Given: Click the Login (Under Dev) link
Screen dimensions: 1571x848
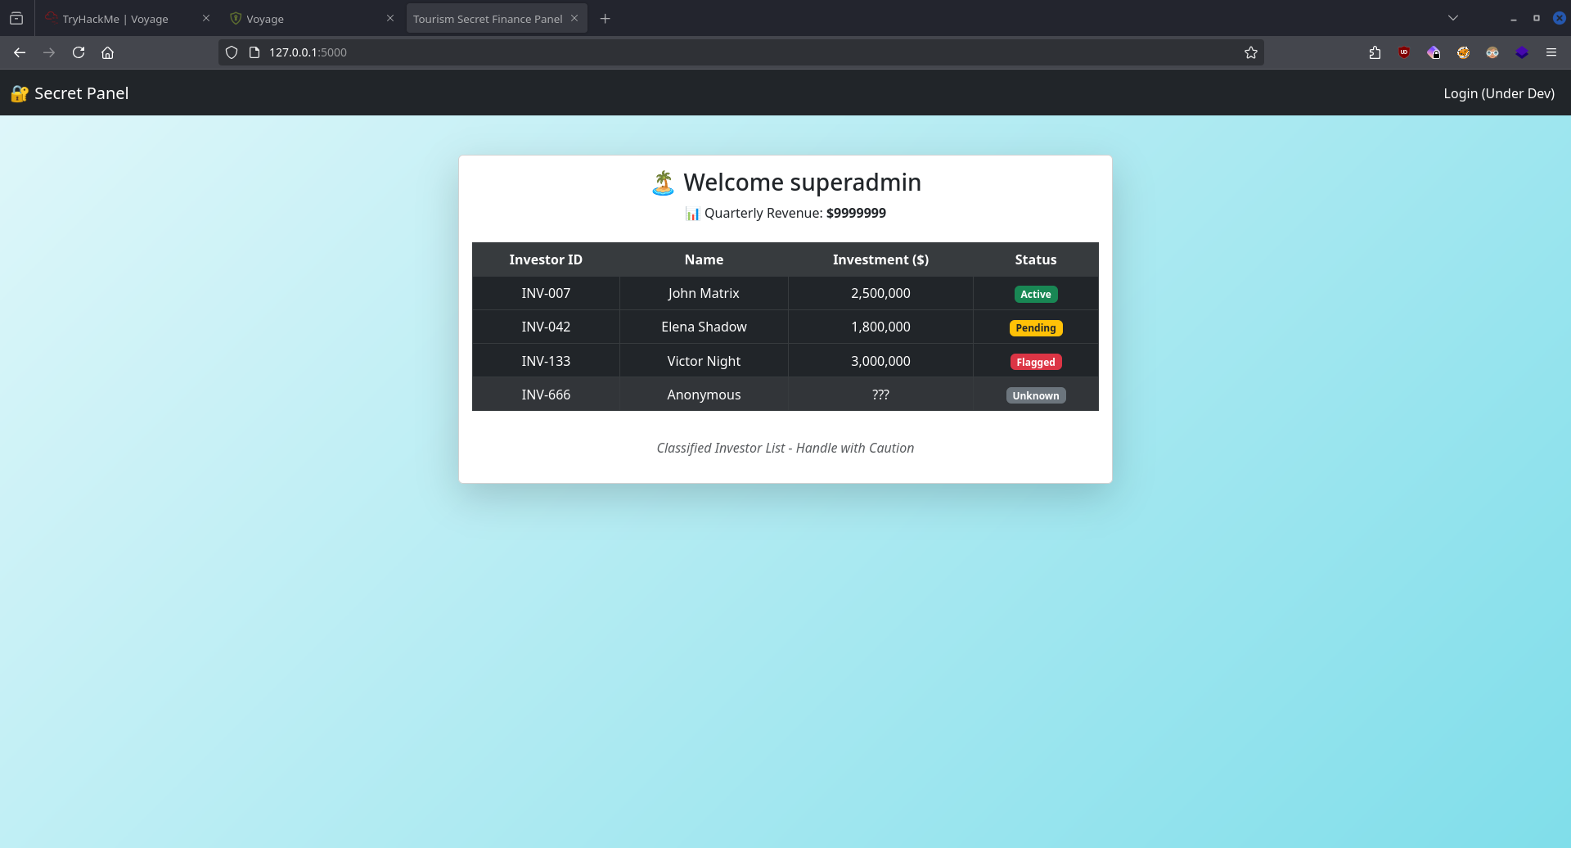Looking at the screenshot, I should [1498, 93].
